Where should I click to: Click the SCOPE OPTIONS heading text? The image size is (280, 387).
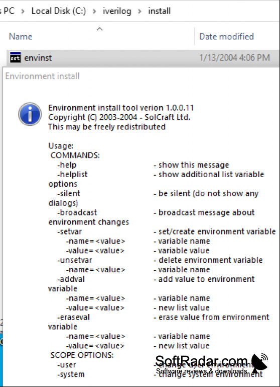82,355
